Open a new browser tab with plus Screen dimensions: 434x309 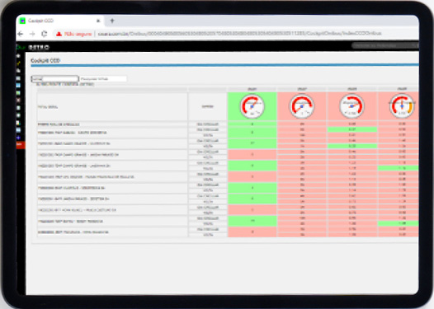click(112, 21)
